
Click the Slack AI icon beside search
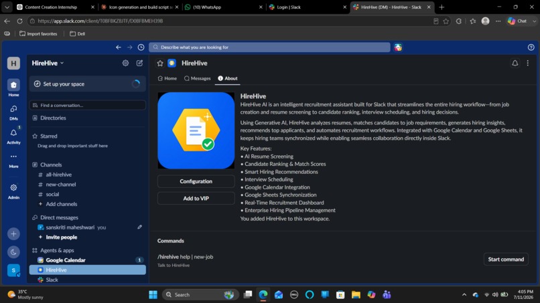click(x=398, y=47)
